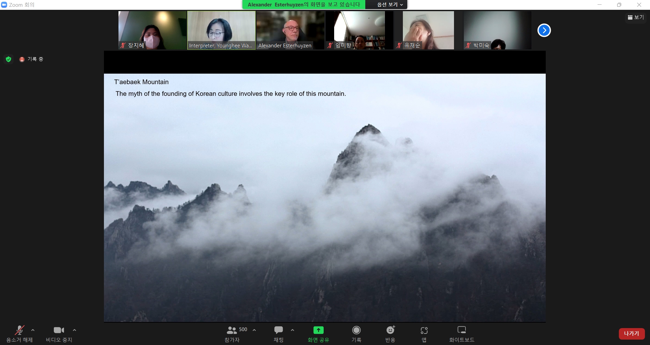Select Interpreter Younghee video thumbnail
Viewport: 650px width, 345px height.
pyautogui.click(x=221, y=30)
